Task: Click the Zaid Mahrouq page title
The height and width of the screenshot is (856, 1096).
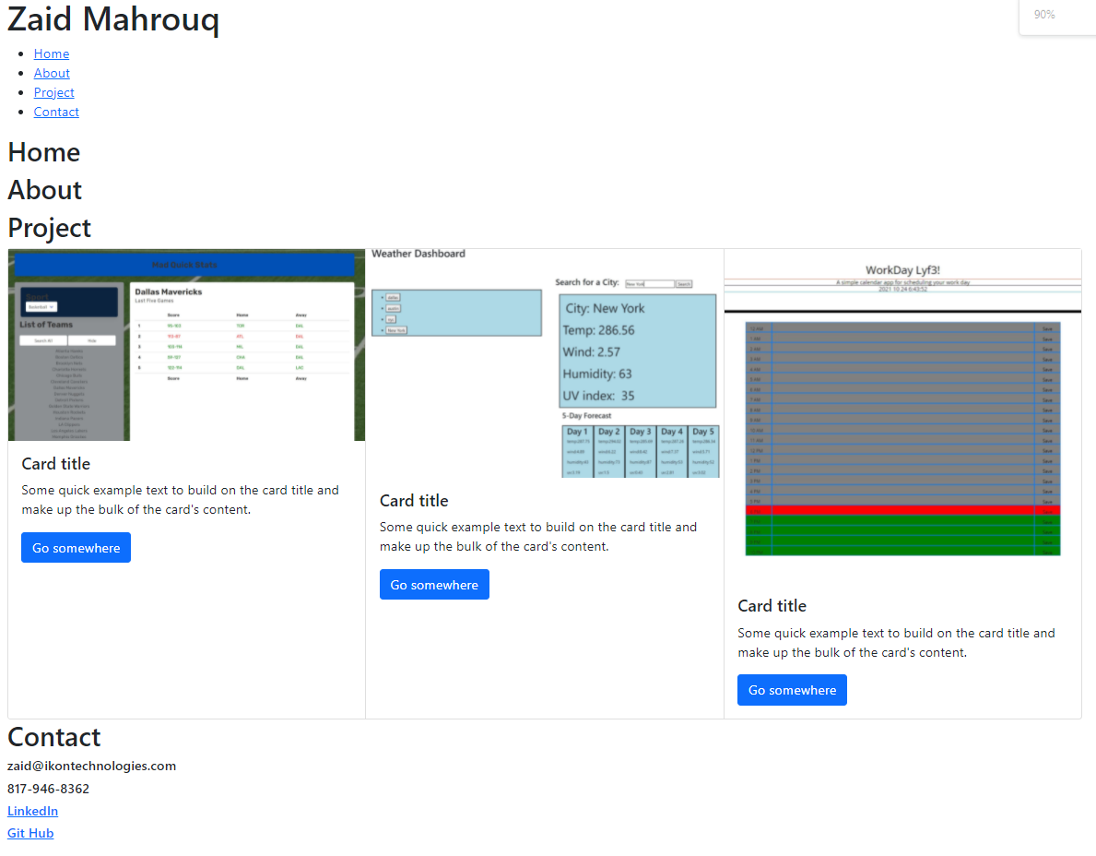Action: 113,18
